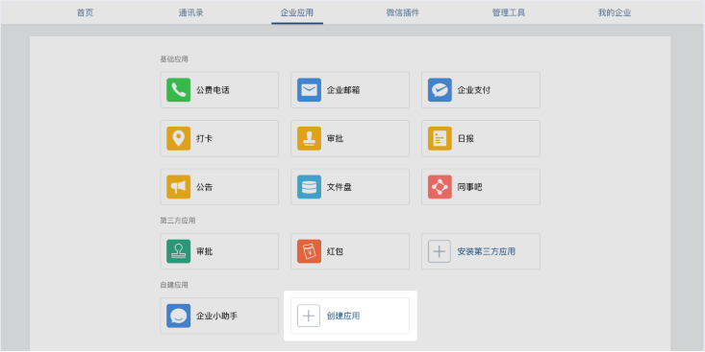Open the 打卡 label
The width and height of the screenshot is (705, 352).
pyautogui.click(x=204, y=138)
